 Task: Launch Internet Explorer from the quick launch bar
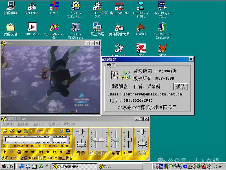[x=21, y=166]
